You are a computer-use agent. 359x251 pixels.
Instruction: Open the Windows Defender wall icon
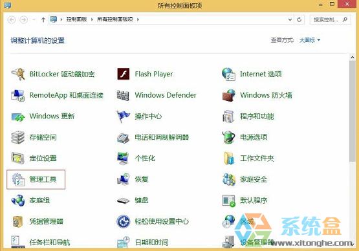[123, 95]
